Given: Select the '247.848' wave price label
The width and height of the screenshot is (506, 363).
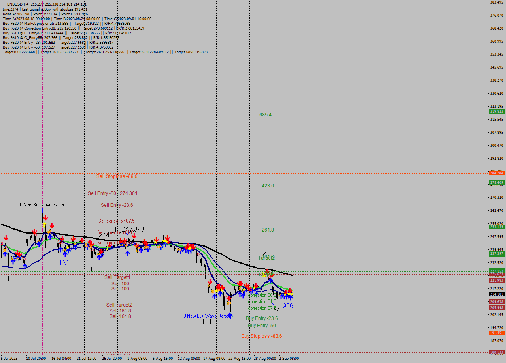Looking at the screenshot, I should pyautogui.click(x=133, y=229).
